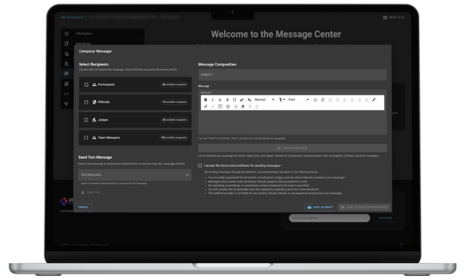Save the message as draft

tap(320, 207)
